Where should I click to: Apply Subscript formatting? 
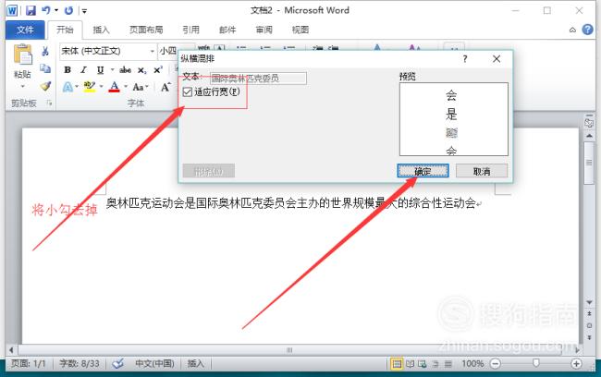click(x=141, y=70)
